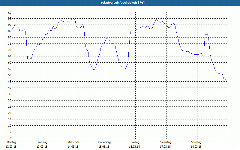This screenshot has width=240, height=150.
Task: Click the y-axis value '50'
Action: [x=10, y=75]
